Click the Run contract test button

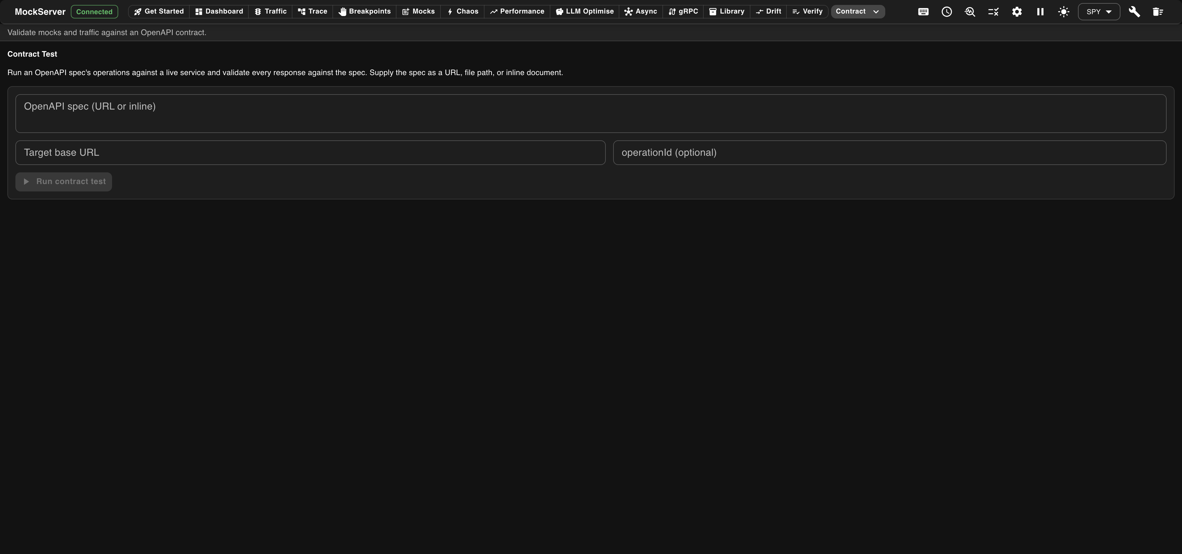coord(64,182)
